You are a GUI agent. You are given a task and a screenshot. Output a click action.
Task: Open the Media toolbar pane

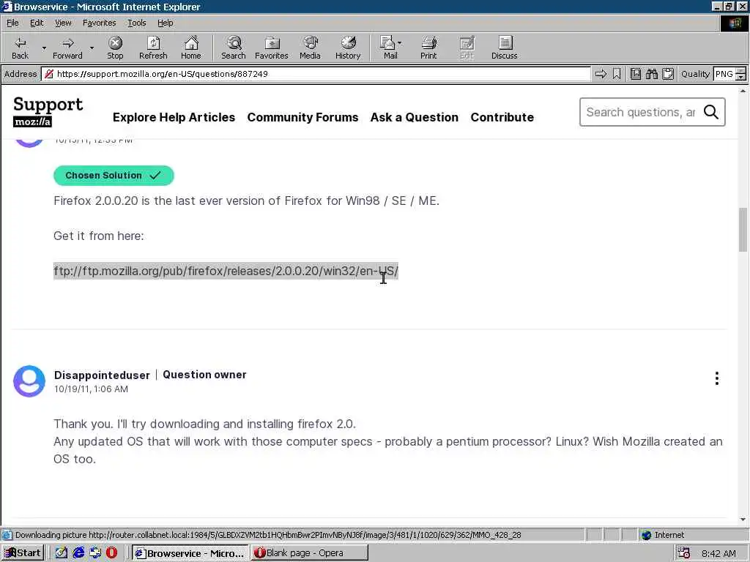tap(310, 48)
